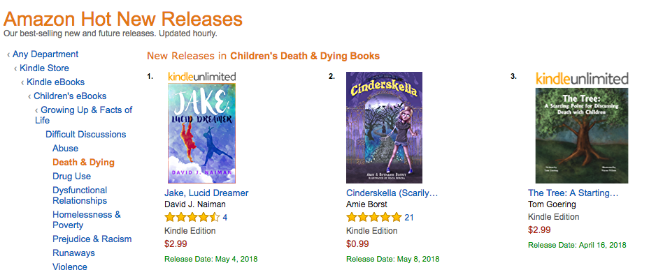Click the five-star rating for Cinderskella
Viewport: 656px width, 270px height.
(x=374, y=218)
